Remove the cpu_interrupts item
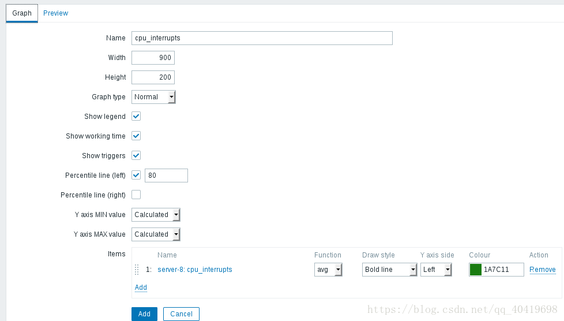Viewport: 564px width, 321px height. (x=543, y=270)
